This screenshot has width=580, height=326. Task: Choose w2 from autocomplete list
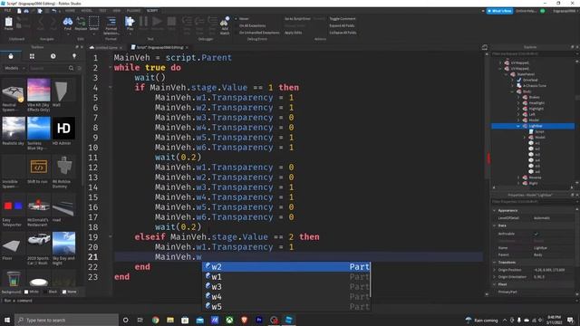click(x=286, y=267)
